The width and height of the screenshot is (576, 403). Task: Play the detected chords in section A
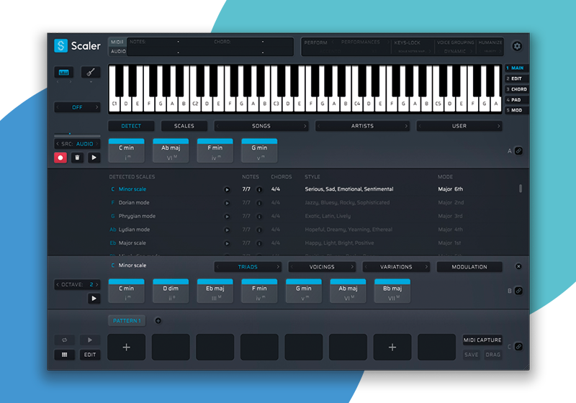point(94,158)
